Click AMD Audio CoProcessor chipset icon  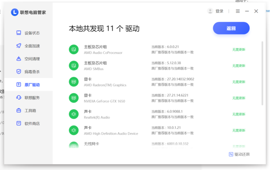[x=73, y=50]
